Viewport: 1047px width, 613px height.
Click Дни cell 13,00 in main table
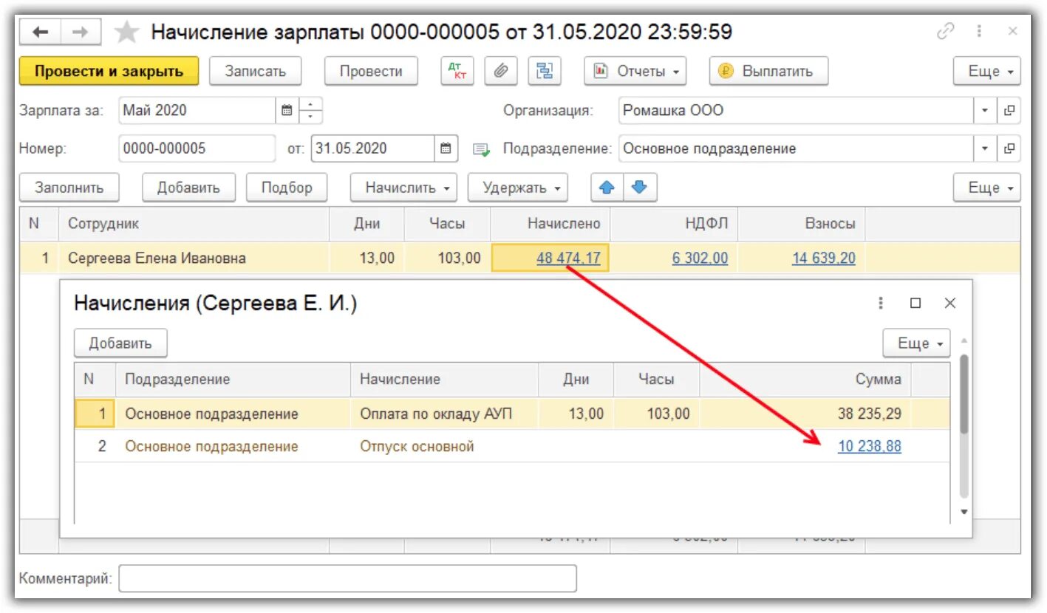367,258
